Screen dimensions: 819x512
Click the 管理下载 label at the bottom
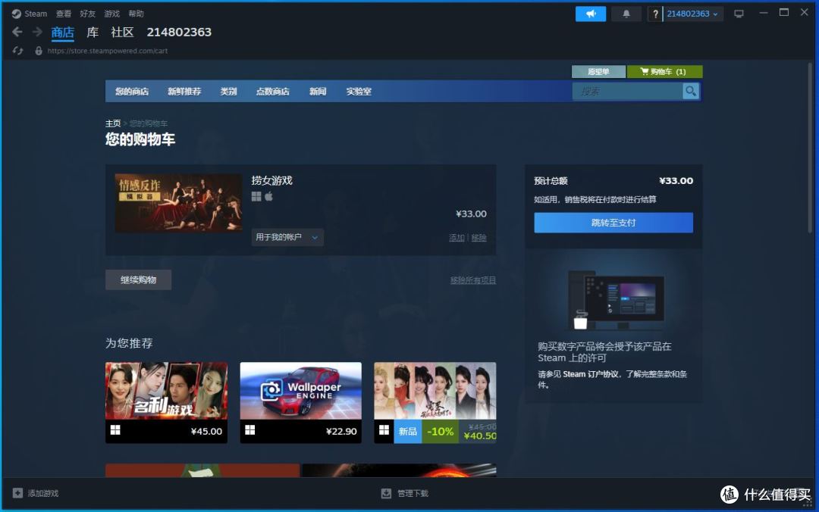coord(413,493)
